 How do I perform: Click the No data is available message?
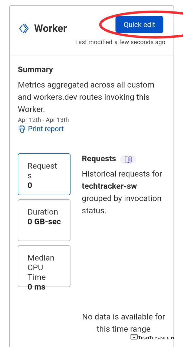point(124,323)
